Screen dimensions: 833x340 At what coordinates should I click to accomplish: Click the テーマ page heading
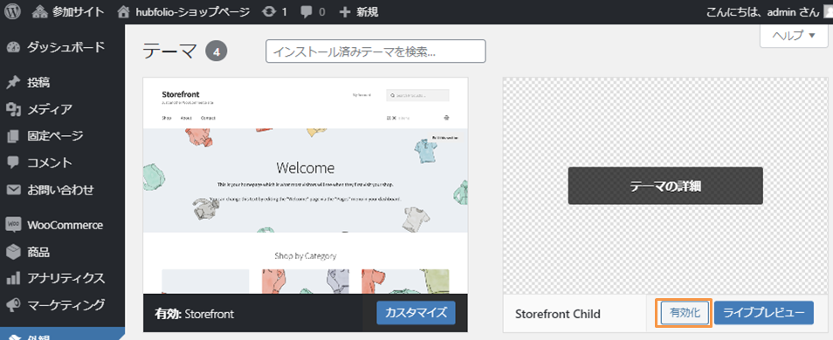169,51
